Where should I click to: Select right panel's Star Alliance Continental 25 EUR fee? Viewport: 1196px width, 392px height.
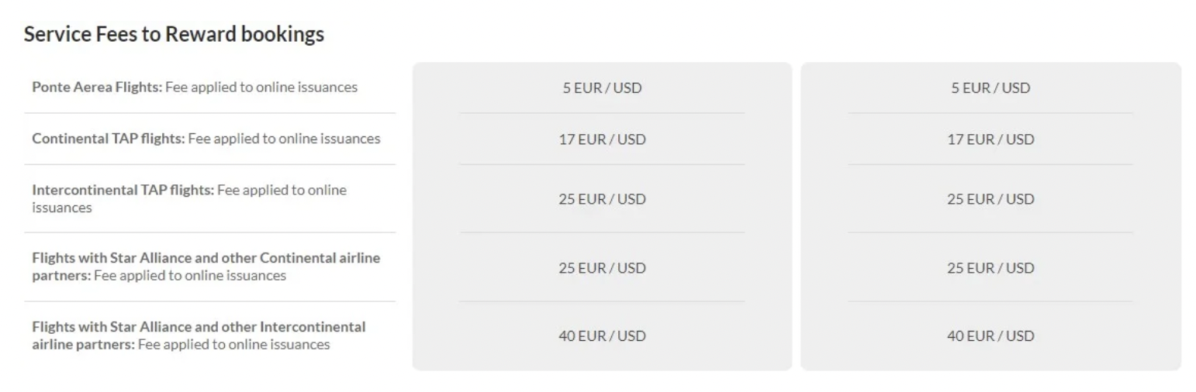tap(990, 268)
